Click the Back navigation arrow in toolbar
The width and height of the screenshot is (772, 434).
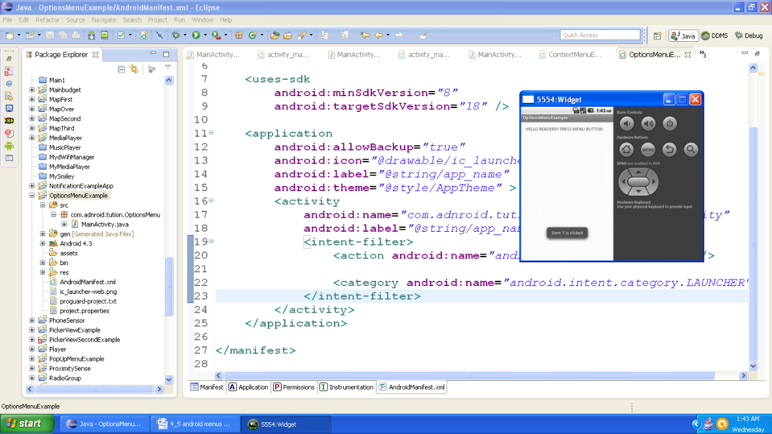click(378, 35)
